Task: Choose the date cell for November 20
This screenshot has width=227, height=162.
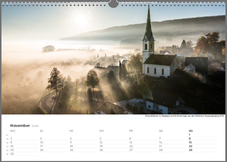Action: click(x=131, y=146)
